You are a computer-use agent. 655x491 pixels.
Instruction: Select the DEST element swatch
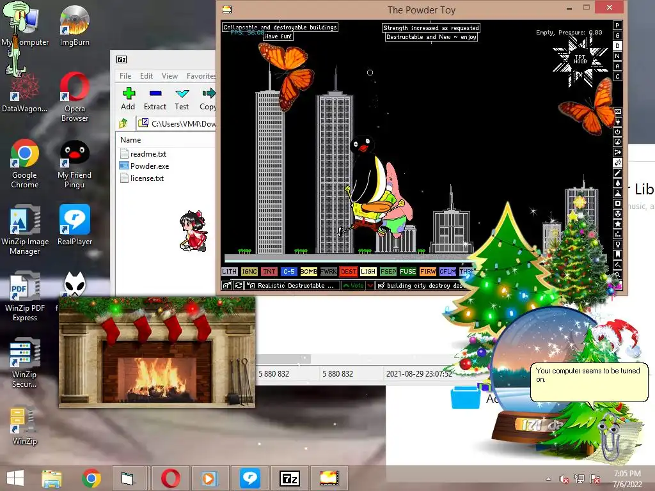point(349,271)
